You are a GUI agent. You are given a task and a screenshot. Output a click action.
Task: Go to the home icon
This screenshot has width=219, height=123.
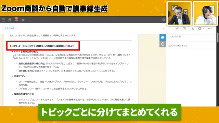(10, 20)
